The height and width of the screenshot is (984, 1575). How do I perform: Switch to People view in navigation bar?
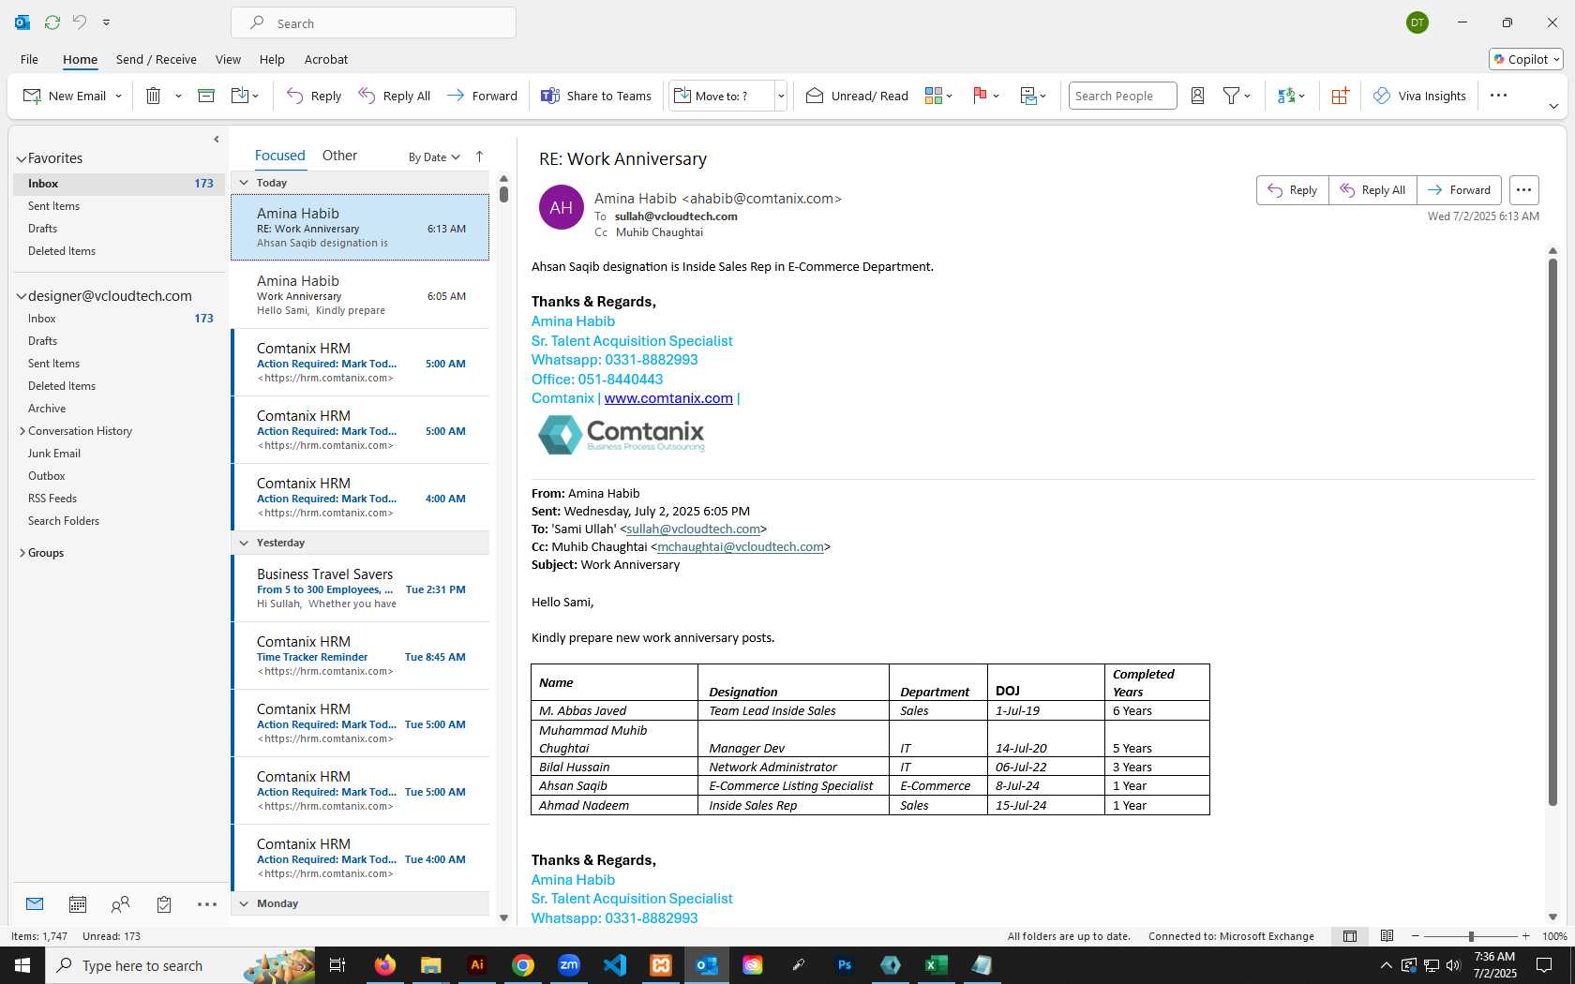[120, 904]
